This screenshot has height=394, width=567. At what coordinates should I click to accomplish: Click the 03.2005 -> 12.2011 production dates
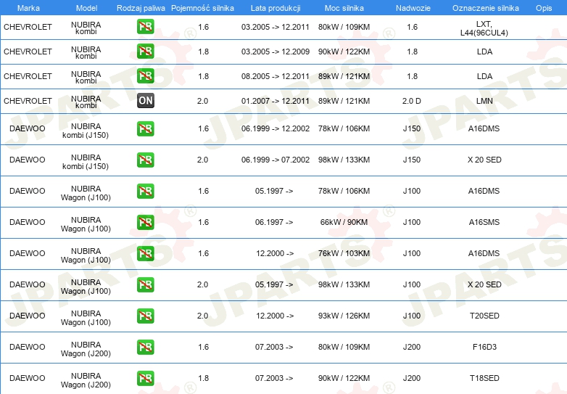(x=276, y=27)
